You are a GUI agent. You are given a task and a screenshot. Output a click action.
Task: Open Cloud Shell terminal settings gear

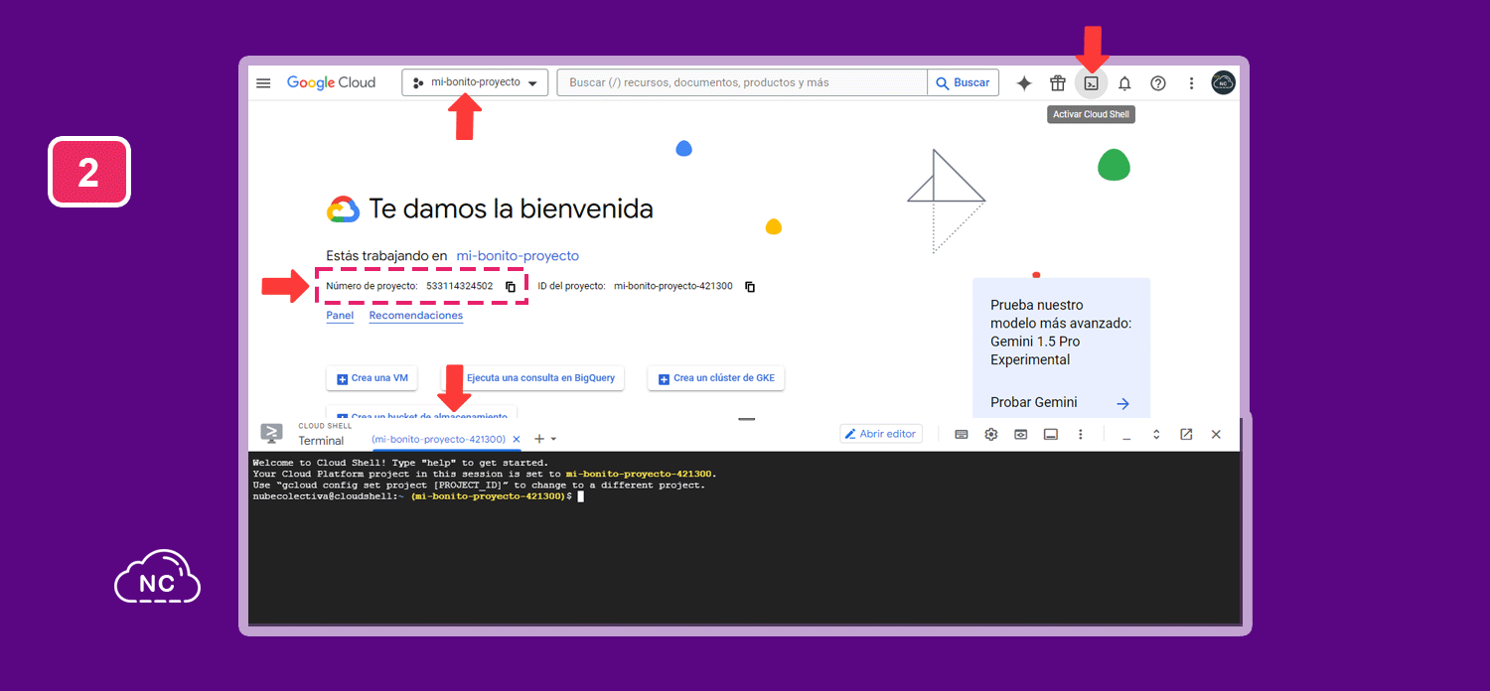[x=990, y=434]
